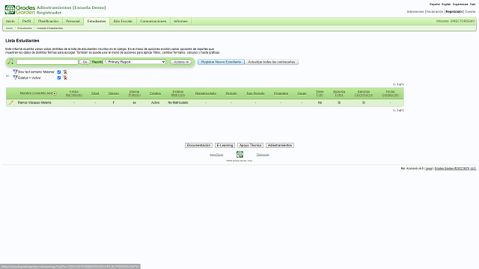Sort by Estatus Matrícula column header
Image resolution: width=479 pixels, height=269 pixels.
pyautogui.click(x=178, y=93)
